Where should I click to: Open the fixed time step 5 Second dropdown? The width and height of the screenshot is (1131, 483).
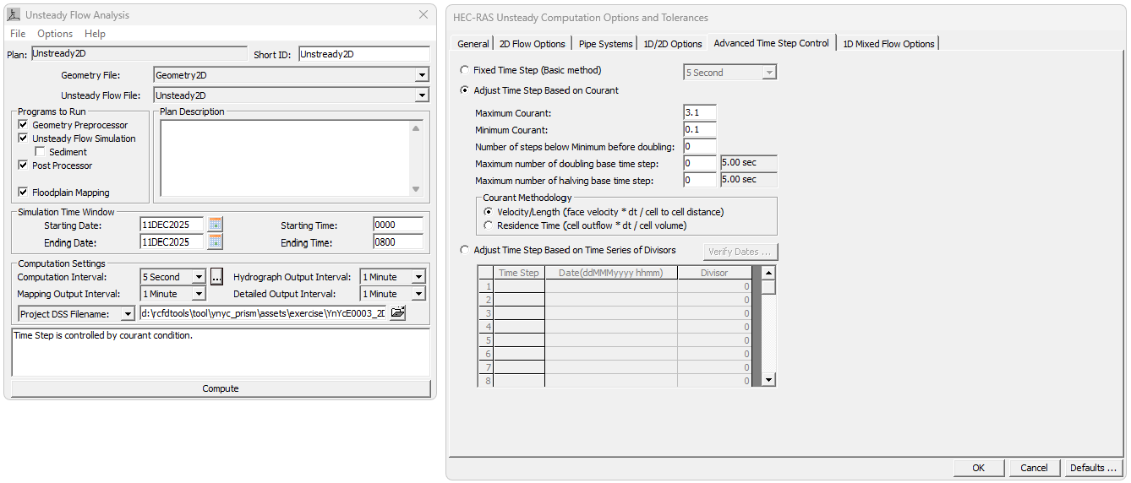point(769,73)
